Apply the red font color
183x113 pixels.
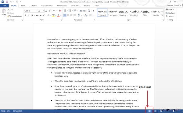point(58,15)
